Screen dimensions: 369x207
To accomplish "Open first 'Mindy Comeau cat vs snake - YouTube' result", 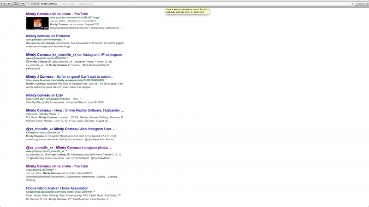I will pyautogui.click(x=57, y=14).
